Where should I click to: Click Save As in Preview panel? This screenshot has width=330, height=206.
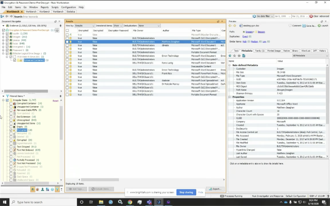pyautogui.click(x=309, y=26)
